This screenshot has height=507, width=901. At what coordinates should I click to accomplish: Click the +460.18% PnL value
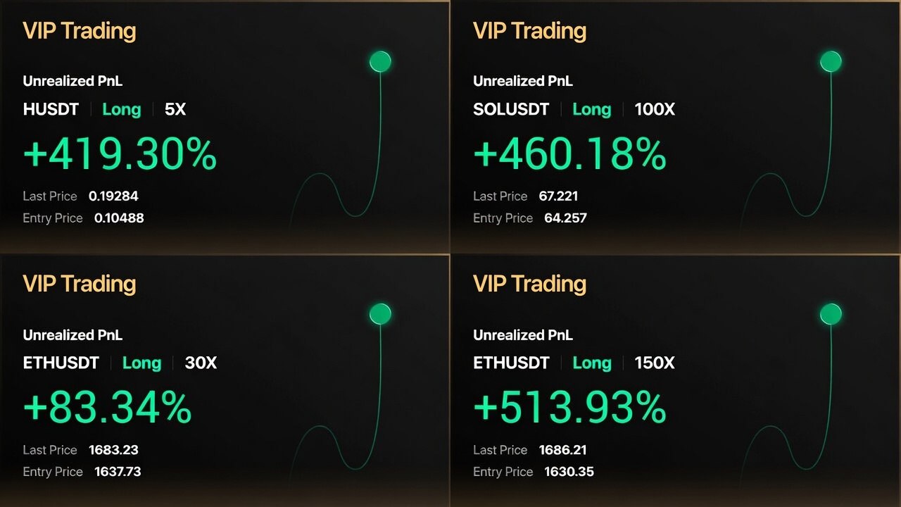pyautogui.click(x=569, y=154)
